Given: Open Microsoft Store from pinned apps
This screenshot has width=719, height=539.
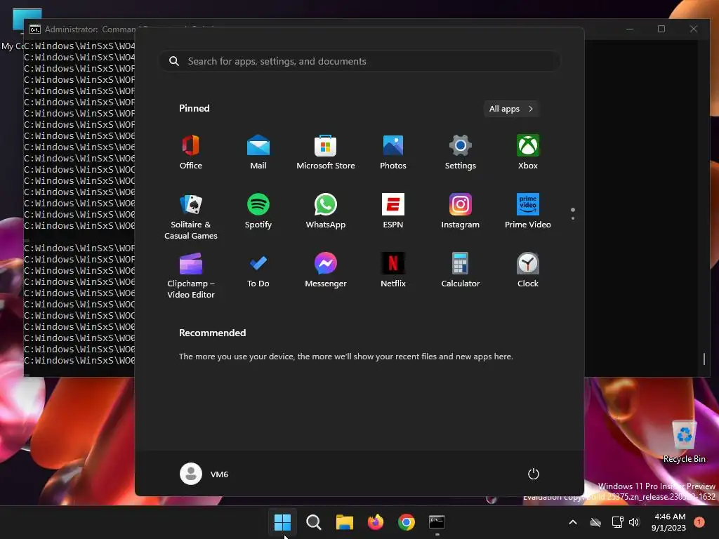Looking at the screenshot, I should coord(326,152).
